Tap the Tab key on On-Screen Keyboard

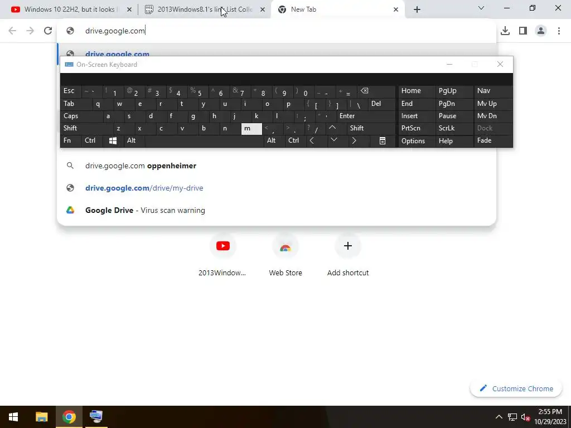76,104
